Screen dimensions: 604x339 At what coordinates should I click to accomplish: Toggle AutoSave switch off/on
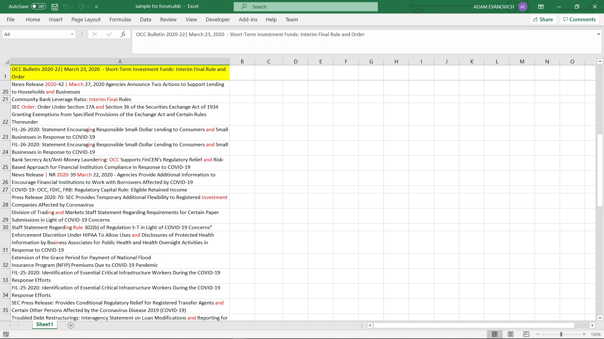pos(38,7)
